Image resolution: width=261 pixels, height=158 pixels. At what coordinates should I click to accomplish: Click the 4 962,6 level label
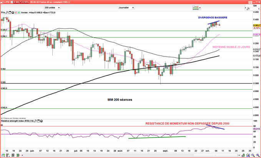coord(4,88)
